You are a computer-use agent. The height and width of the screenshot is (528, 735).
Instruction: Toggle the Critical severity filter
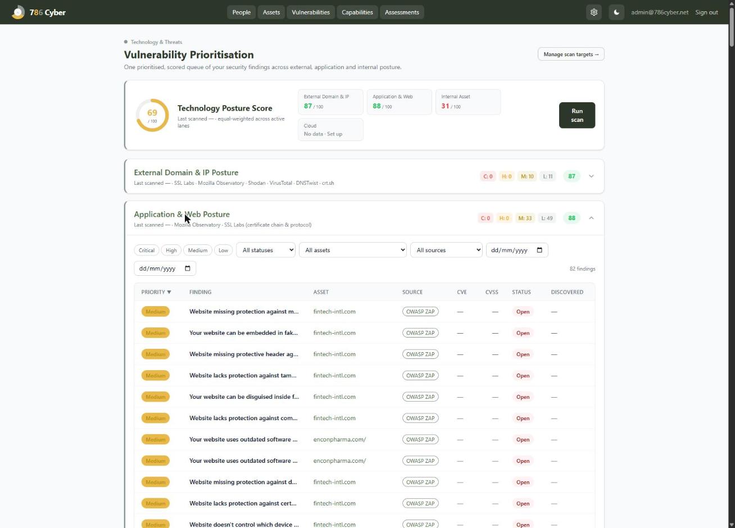(147, 250)
